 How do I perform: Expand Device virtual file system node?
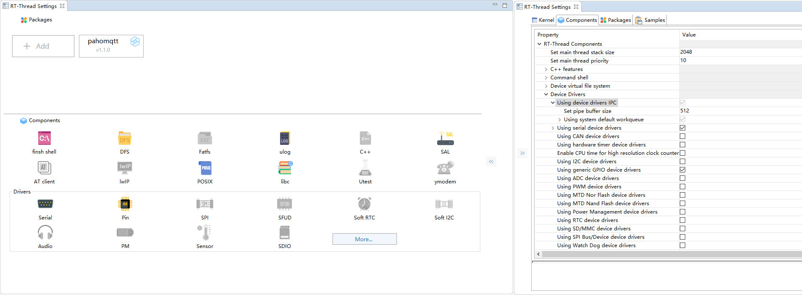tap(546, 86)
